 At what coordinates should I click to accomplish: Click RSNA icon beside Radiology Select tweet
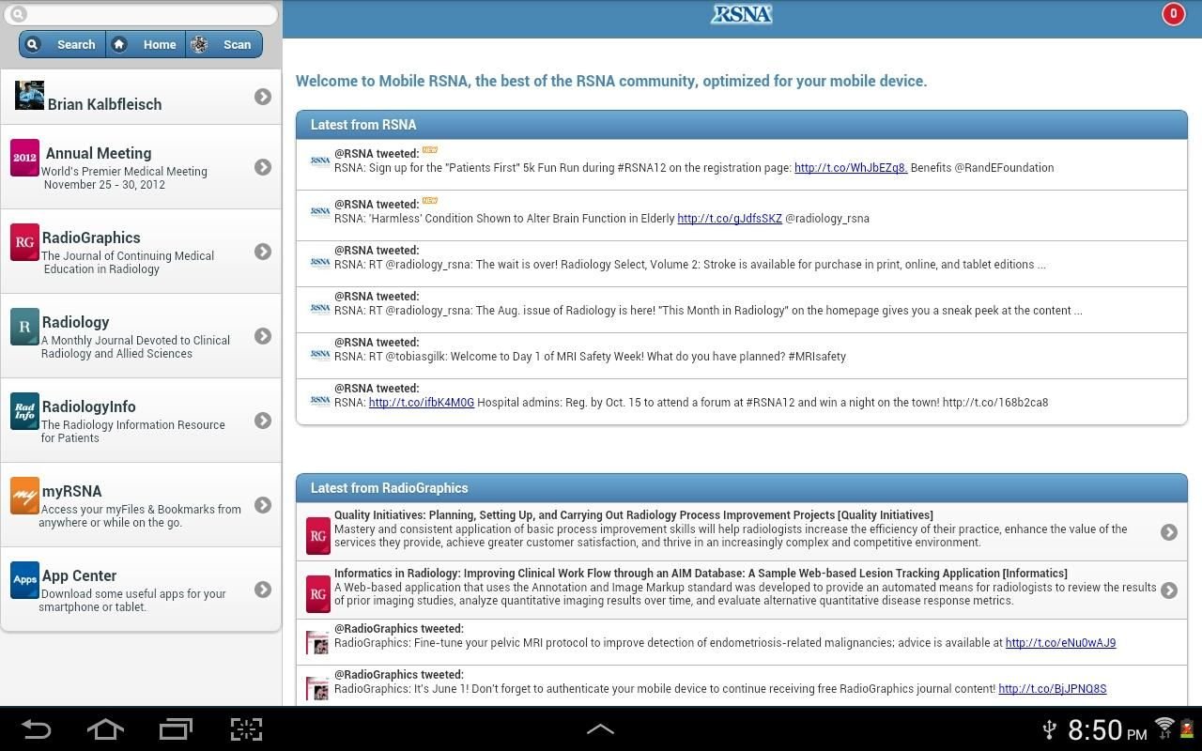pyautogui.click(x=320, y=263)
